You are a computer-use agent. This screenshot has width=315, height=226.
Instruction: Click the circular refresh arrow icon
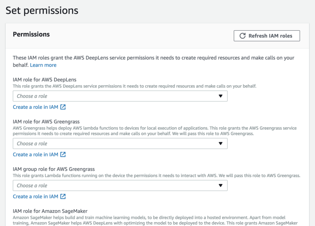pos(242,36)
